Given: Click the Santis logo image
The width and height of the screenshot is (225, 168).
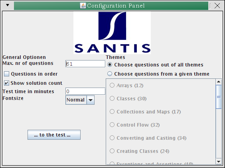Looking at the screenshot, I should coord(112,33).
